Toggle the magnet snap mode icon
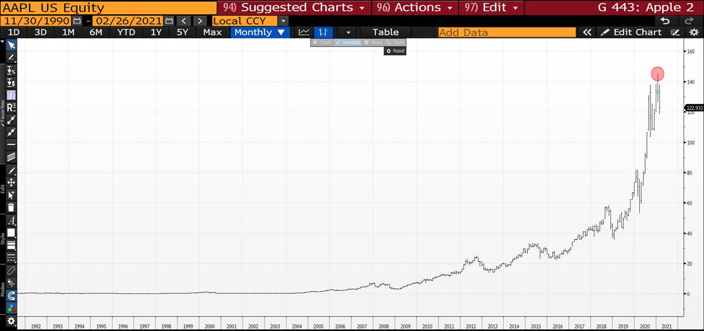This screenshot has height=331, width=704. (x=11, y=296)
